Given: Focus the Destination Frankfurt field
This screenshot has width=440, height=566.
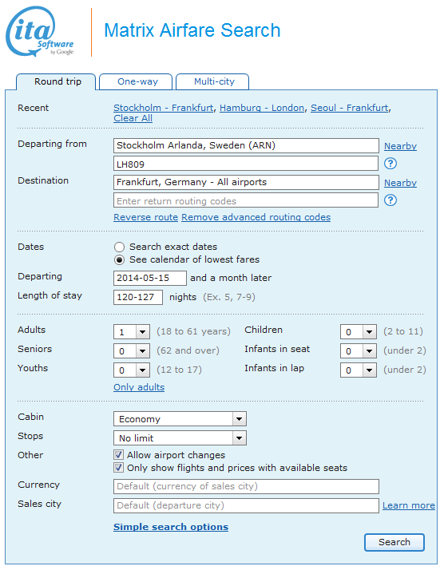Looking at the screenshot, I should 246,182.
